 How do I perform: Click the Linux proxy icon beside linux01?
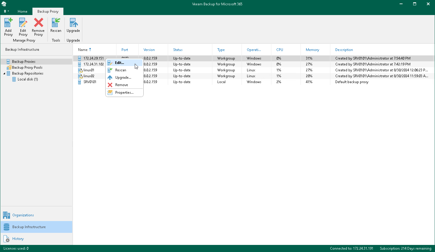[80, 70]
